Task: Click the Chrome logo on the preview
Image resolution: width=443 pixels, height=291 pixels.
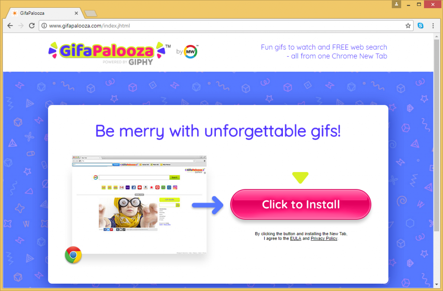Action: pos(73,255)
